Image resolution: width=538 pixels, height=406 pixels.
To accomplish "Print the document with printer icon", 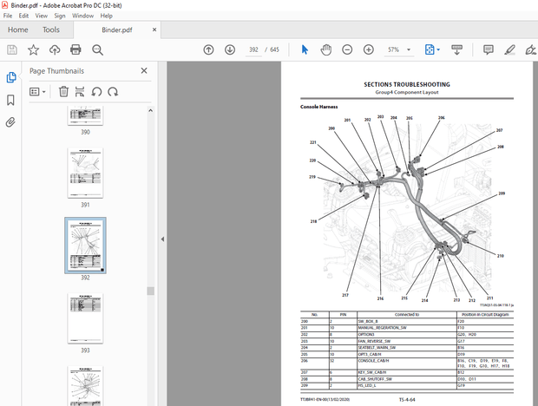I will [75, 50].
